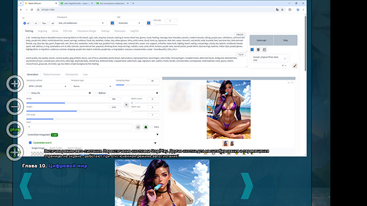Enable the Refiner checkbox
The image size is (367, 206).
(x=96, y=93)
